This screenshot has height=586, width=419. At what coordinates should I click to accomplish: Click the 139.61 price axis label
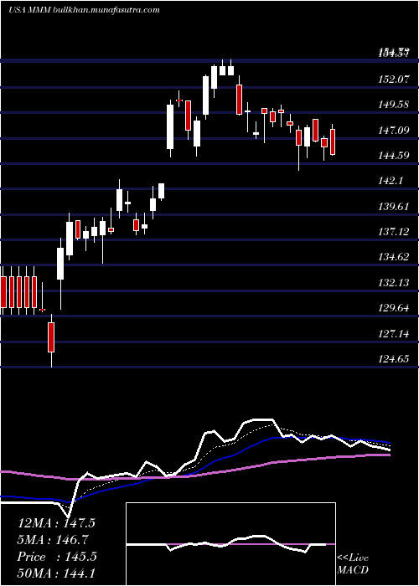(x=394, y=206)
